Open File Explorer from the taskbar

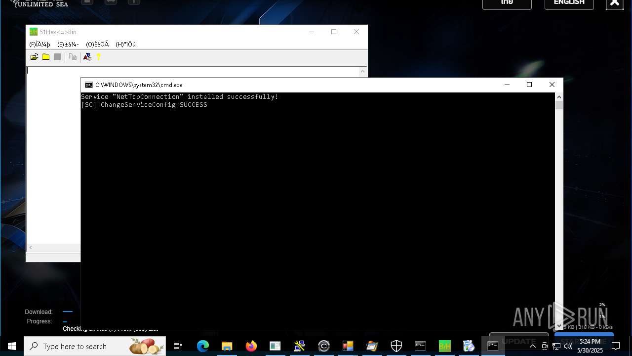pyautogui.click(x=227, y=346)
